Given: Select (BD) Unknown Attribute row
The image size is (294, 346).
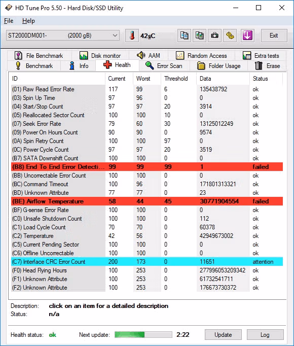Looking at the screenshot, I should 147,193.
